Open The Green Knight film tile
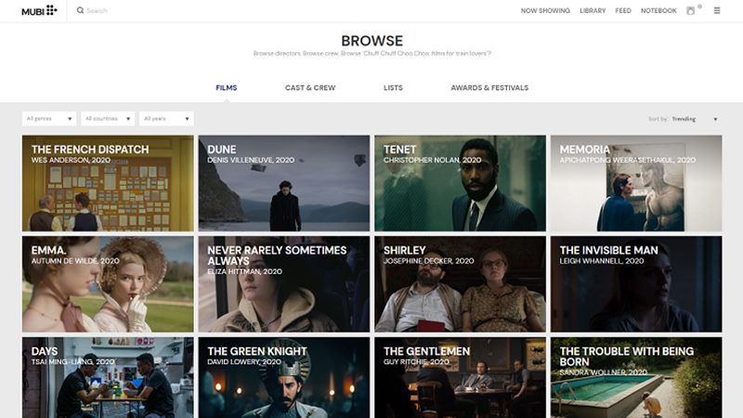Screen dimensions: 743x418 tap(284, 378)
